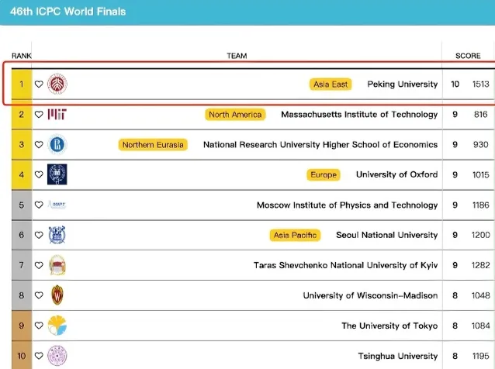Image resolution: width=495 pixels, height=369 pixels.
Task: Toggle favorite heart for Moscow Institute row
Action: click(39, 205)
